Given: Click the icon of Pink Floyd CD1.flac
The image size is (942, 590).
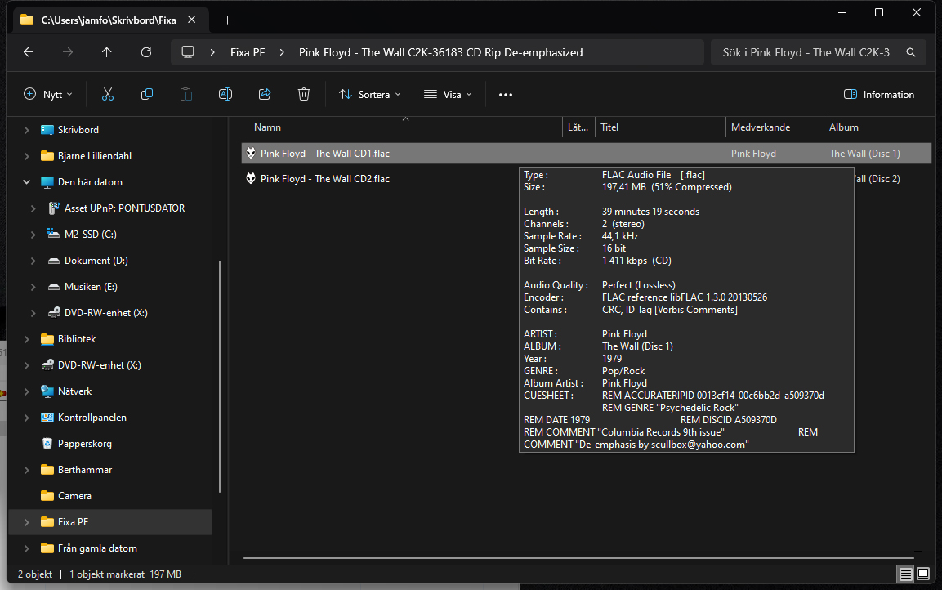Looking at the screenshot, I should [251, 153].
